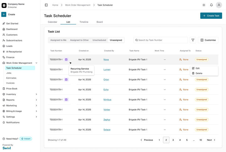Viewport: 226px width, 152px height.
Task: Click the Created on column header
Action: click(x=84, y=51)
